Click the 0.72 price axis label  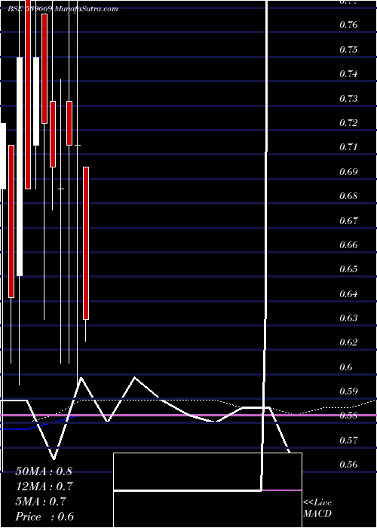point(348,122)
